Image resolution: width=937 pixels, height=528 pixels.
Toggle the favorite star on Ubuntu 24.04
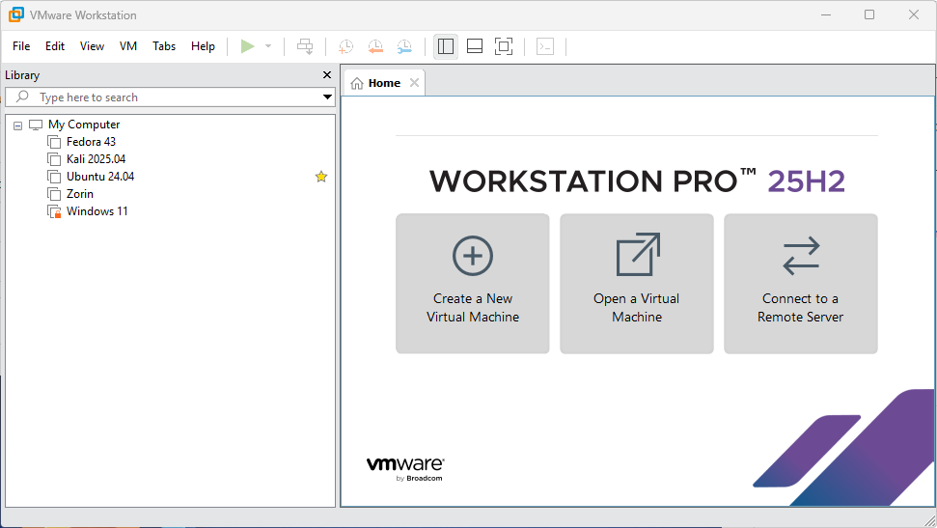[x=321, y=177]
